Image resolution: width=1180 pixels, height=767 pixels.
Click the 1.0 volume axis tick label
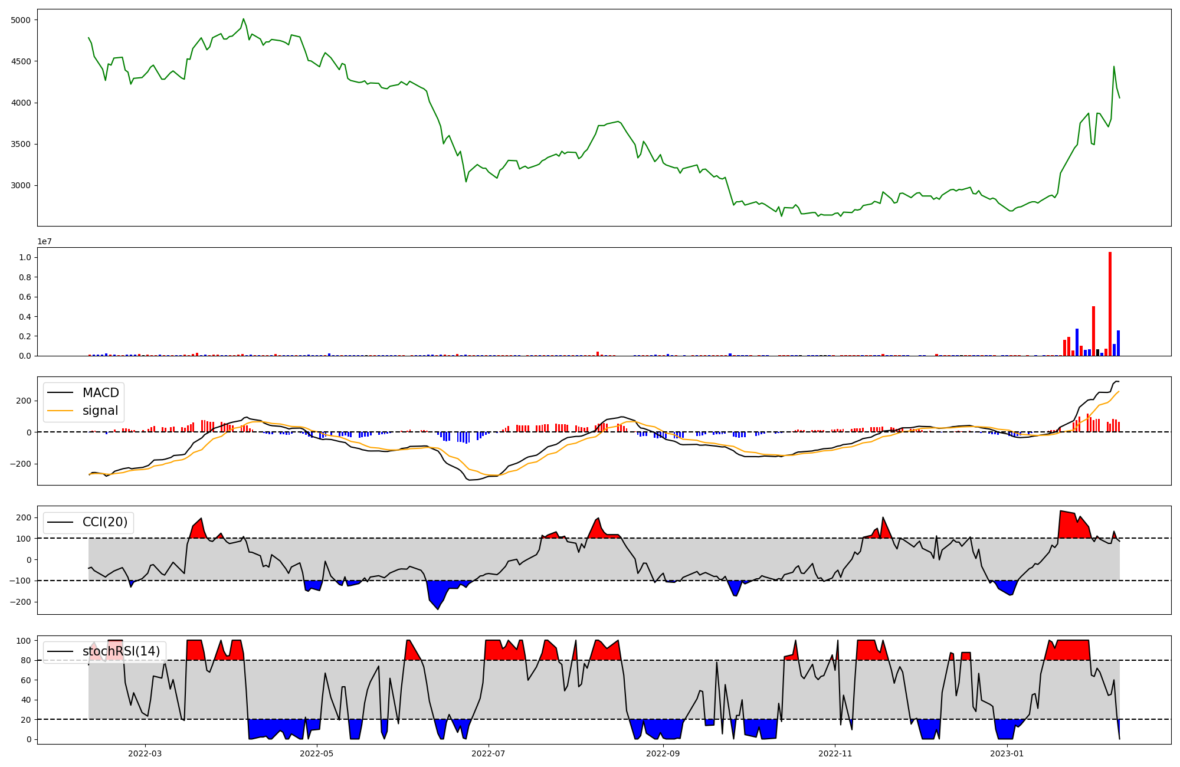[25, 258]
